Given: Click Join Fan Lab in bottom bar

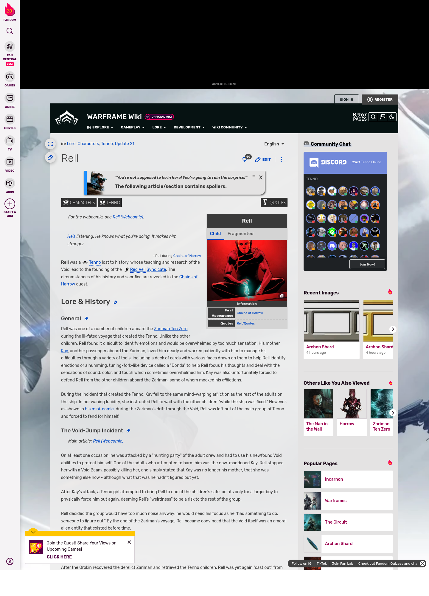Looking at the screenshot, I should pyautogui.click(x=342, y=564).
